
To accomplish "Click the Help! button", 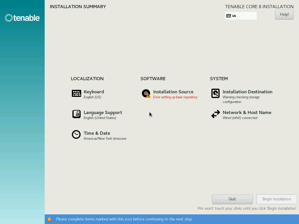I will [x=284, y=14].
